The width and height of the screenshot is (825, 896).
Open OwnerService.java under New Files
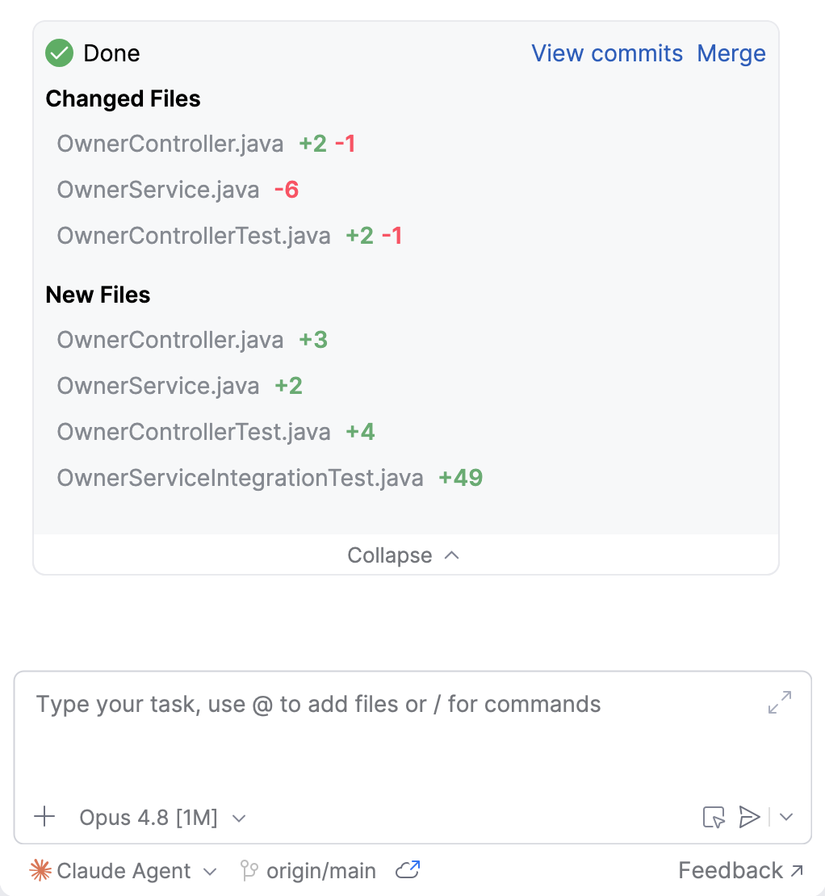(158, 386)
